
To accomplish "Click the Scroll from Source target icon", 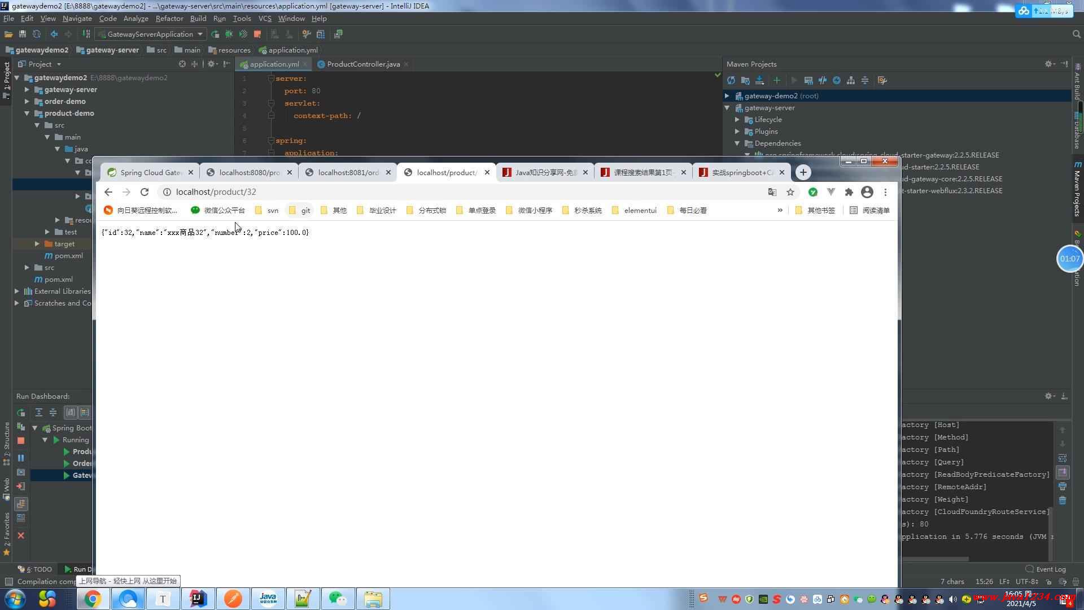I will pyautogui.click(x=182, y=64).
